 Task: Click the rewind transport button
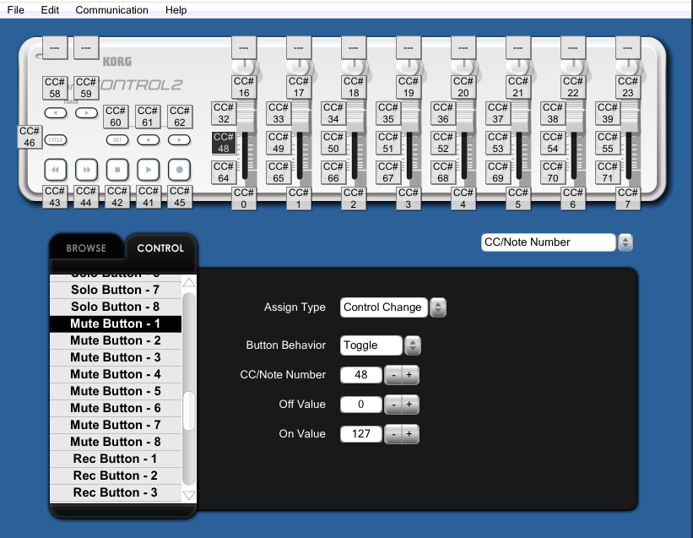[x=55, y=169]
